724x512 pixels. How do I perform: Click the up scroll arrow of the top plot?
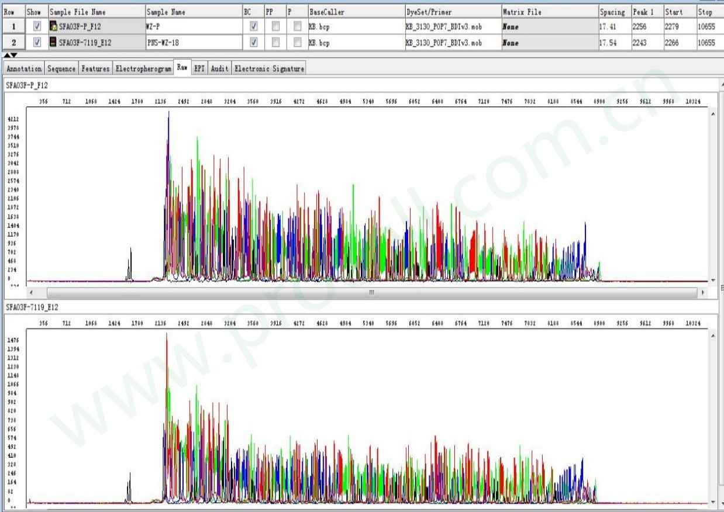[712, 113]
